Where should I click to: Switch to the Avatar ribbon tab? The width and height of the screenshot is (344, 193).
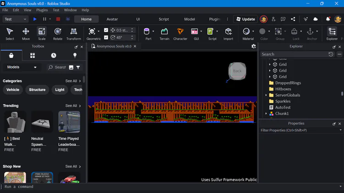tap(112, 19)
